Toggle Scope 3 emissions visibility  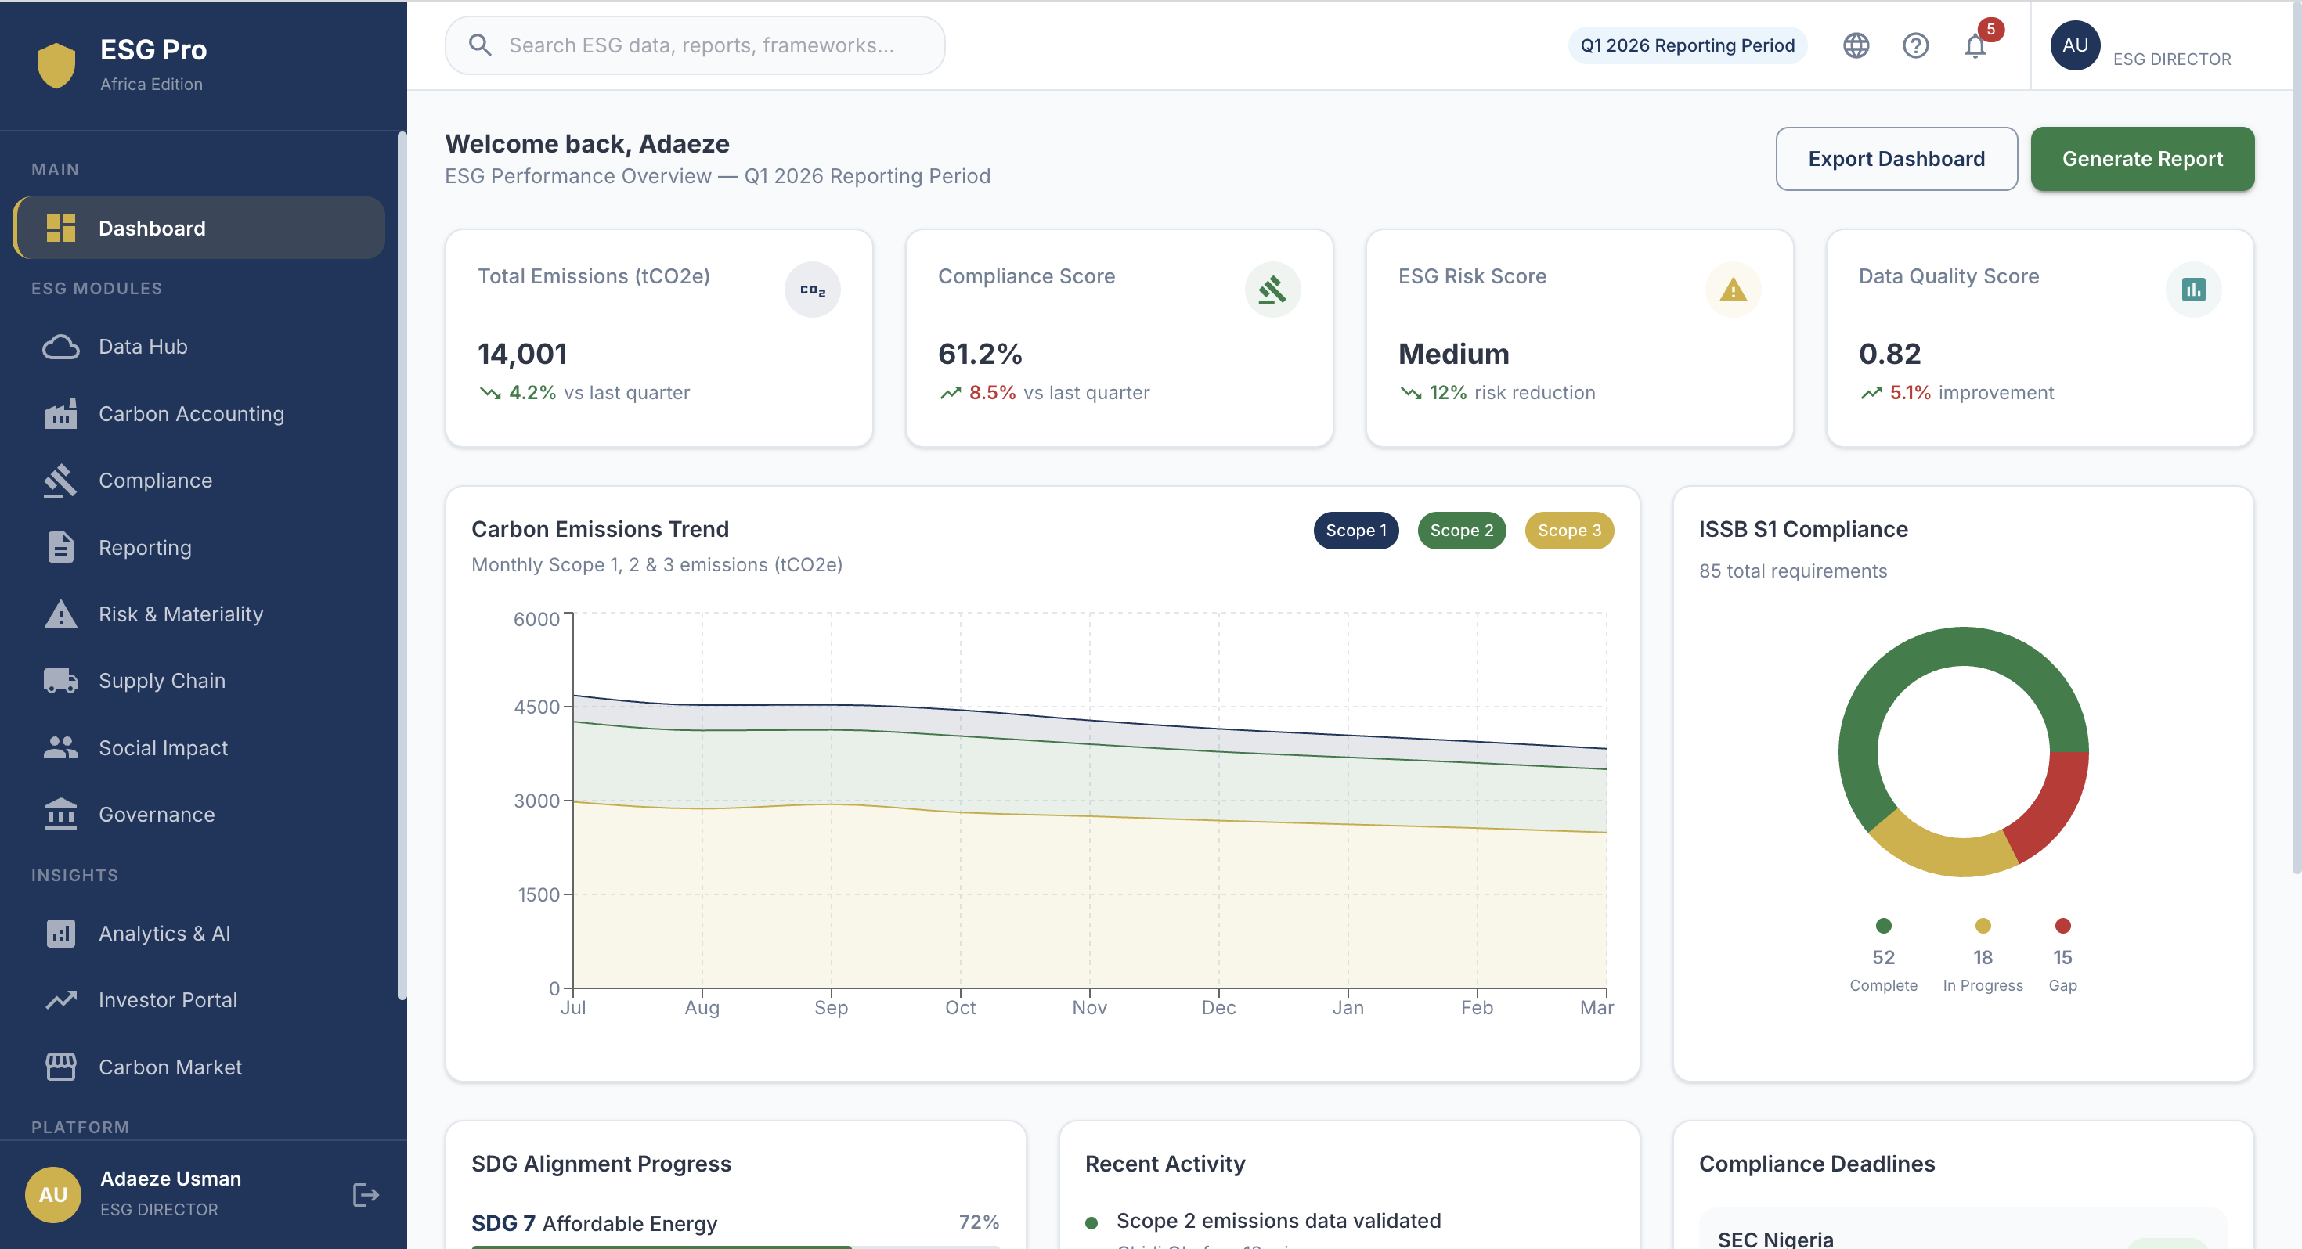click(x=1569, y=530)
